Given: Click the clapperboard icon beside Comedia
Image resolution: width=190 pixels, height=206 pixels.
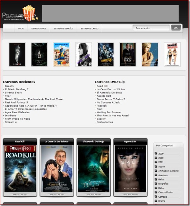Looking at the screenshot, I should [156, 197].
